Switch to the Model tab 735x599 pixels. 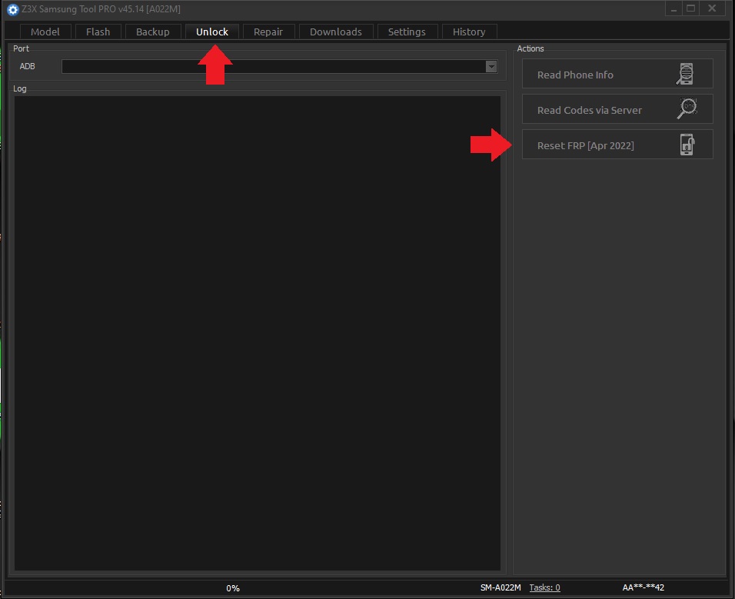(x=45, y=32)
